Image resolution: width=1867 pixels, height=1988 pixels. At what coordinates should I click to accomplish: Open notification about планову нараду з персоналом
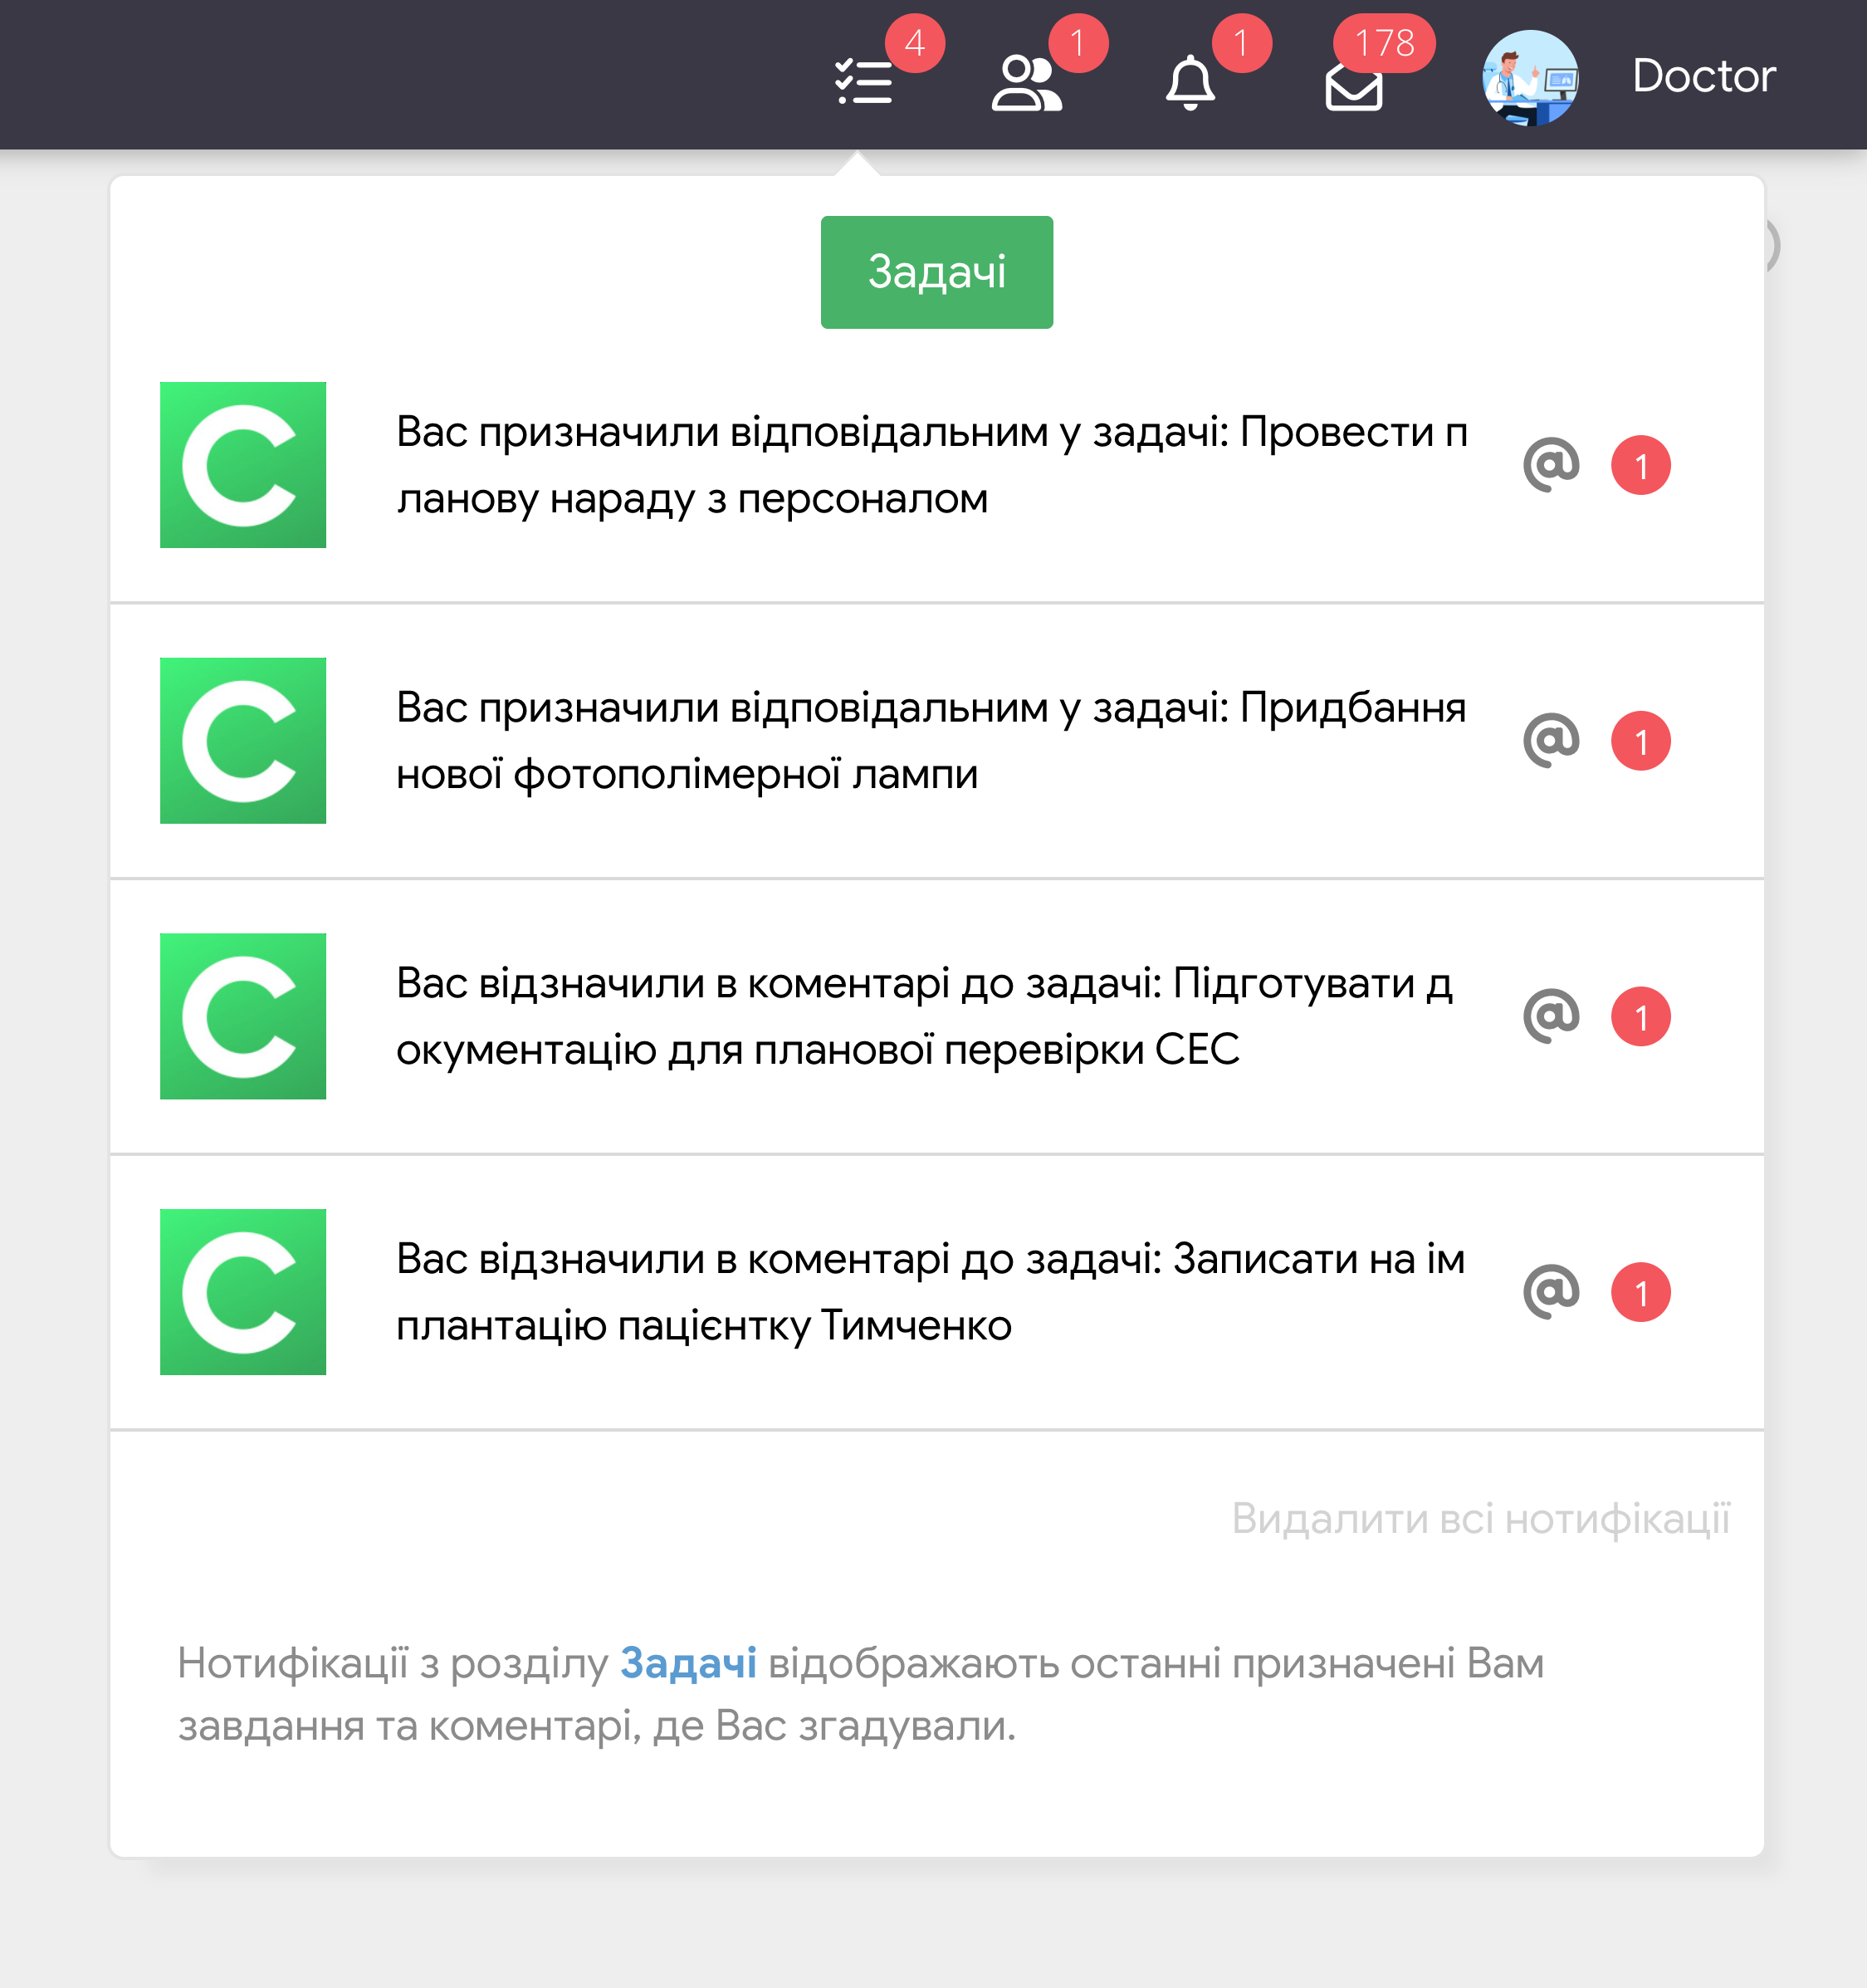click(931, 465)
